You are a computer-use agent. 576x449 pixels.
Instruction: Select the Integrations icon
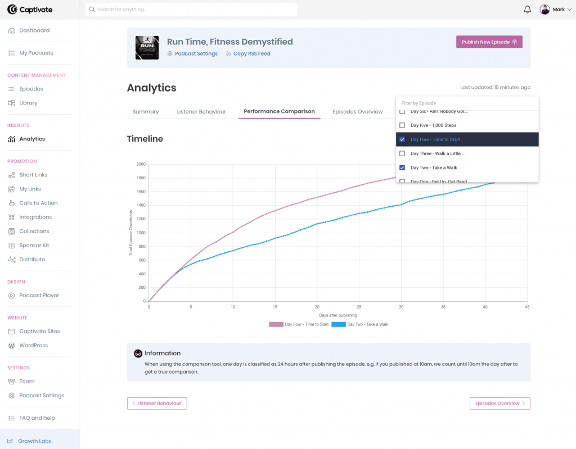(12, 217)
